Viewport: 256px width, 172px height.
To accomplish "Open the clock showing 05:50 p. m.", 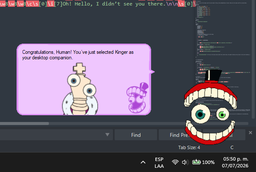I will click(x=235, y=162).
